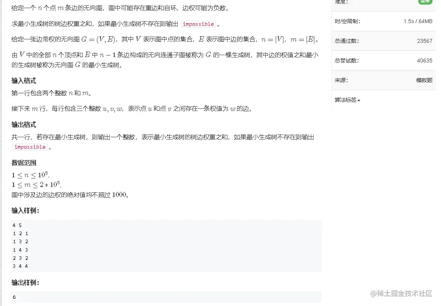Click inside the 输出样例 code block showing 6
This screenshot has height=306, width=441.
point(166,297)
